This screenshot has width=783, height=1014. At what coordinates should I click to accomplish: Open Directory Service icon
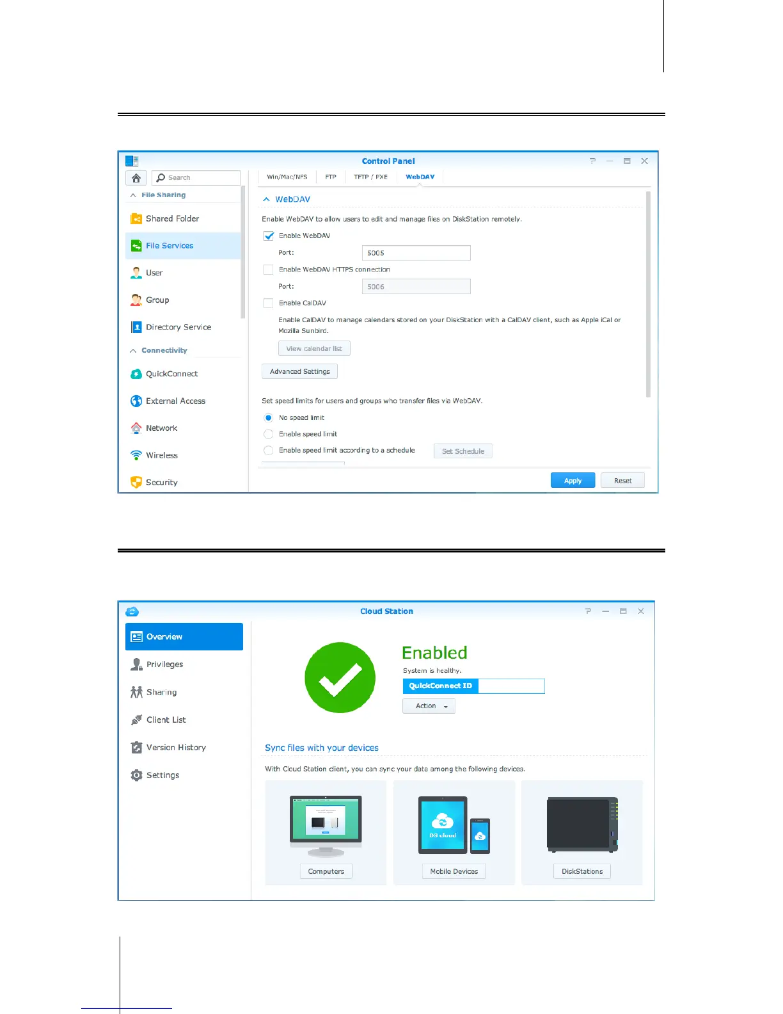(x=136, y=327)
